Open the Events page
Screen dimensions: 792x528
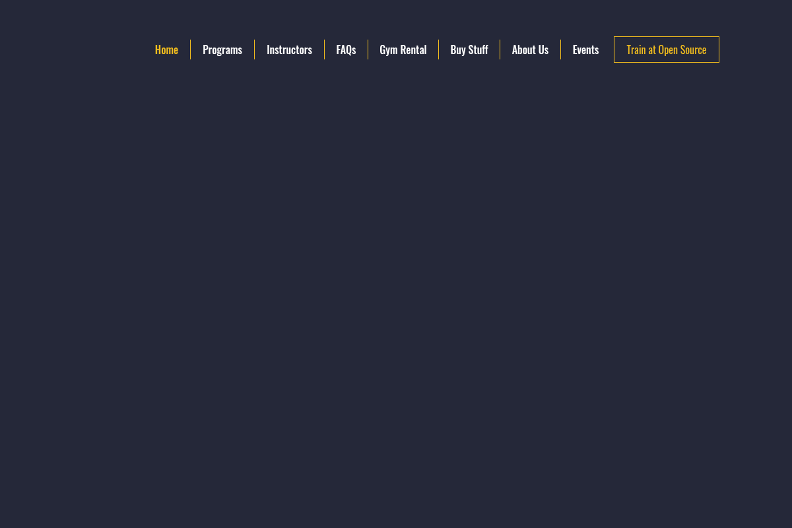pyautogui.click(x=585, y=49)
